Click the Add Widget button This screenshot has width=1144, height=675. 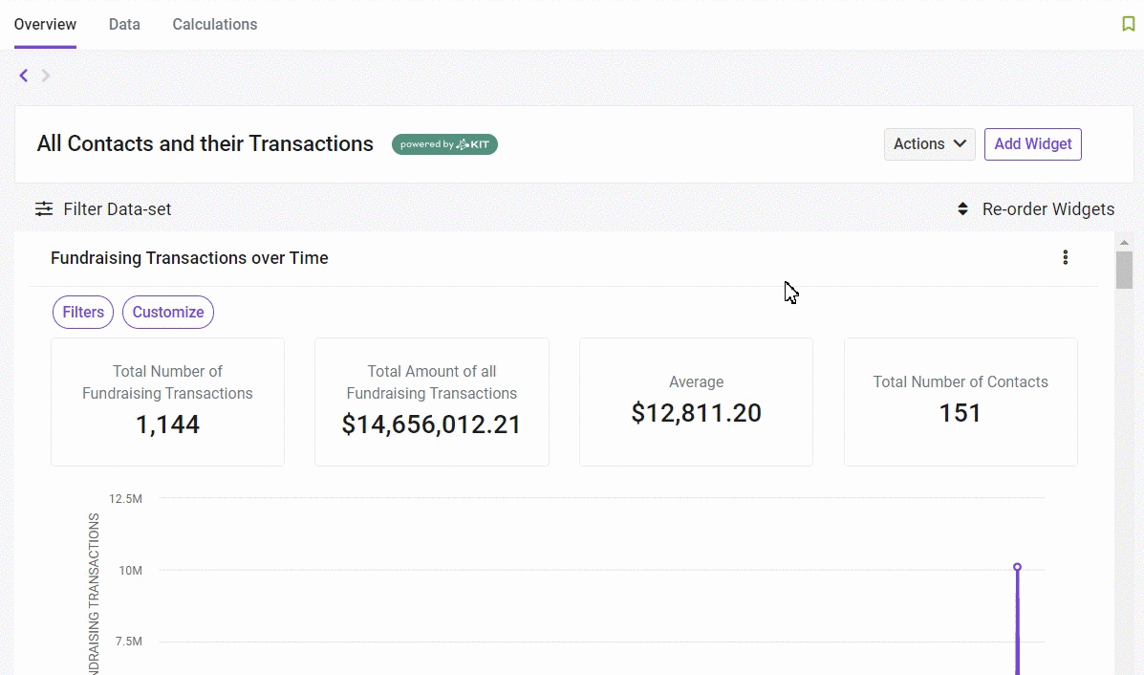click(1032, 144)
